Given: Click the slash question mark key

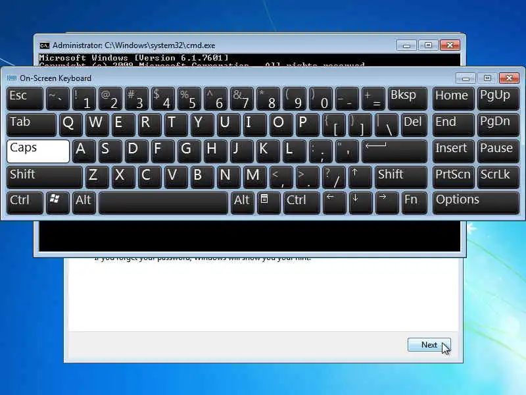Looking at the screenshot, I should [x=334, y=177].
